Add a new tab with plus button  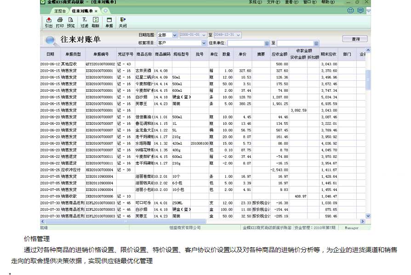coord(105,11)
